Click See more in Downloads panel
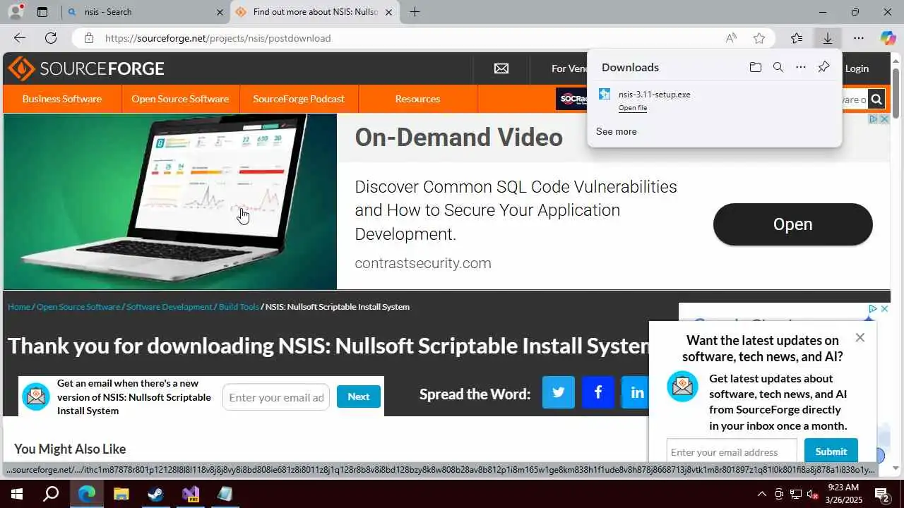This screenshot has height=508, width=904. [616, 131]
